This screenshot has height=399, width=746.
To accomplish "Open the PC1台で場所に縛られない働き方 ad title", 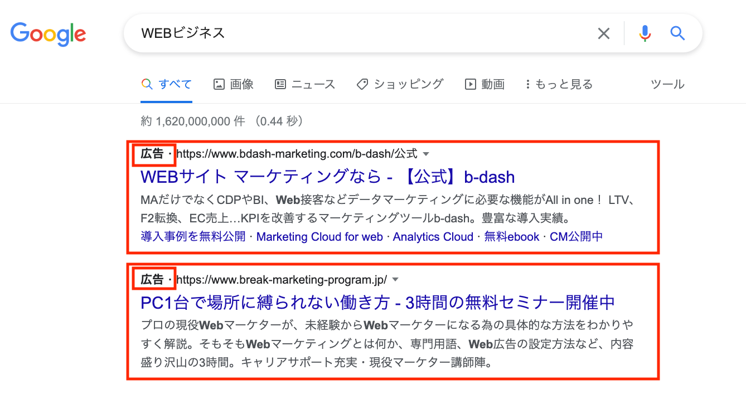I will pos(377,303).
